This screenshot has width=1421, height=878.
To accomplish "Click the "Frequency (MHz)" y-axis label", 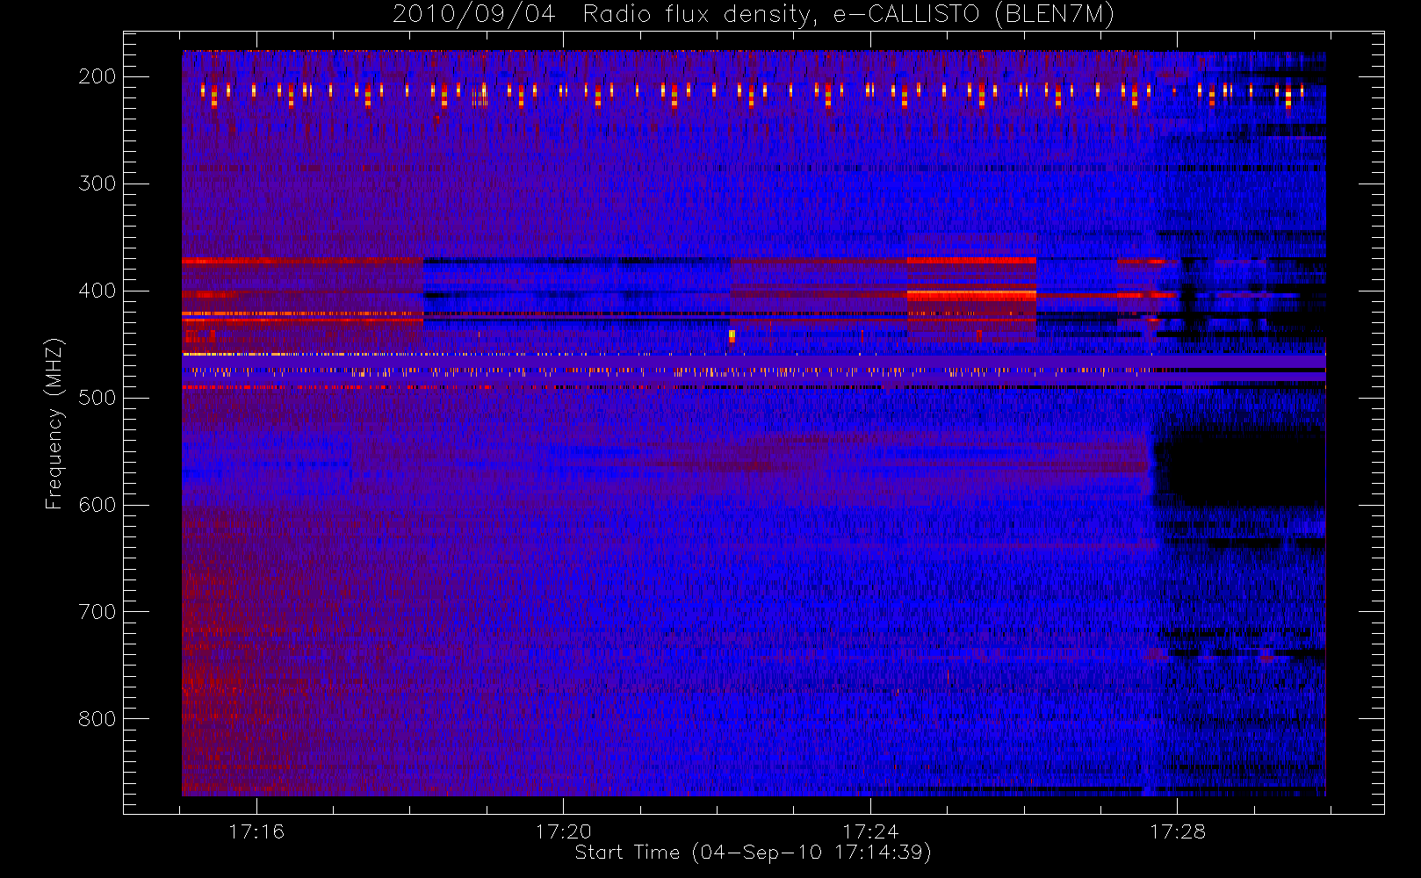I will (x=54, y=423).
